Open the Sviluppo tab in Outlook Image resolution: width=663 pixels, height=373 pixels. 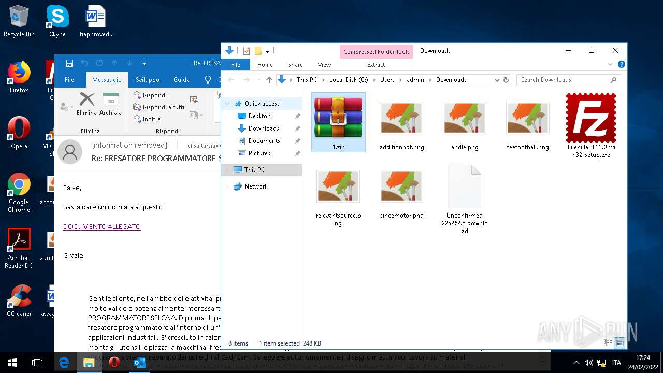click(148, 80)
